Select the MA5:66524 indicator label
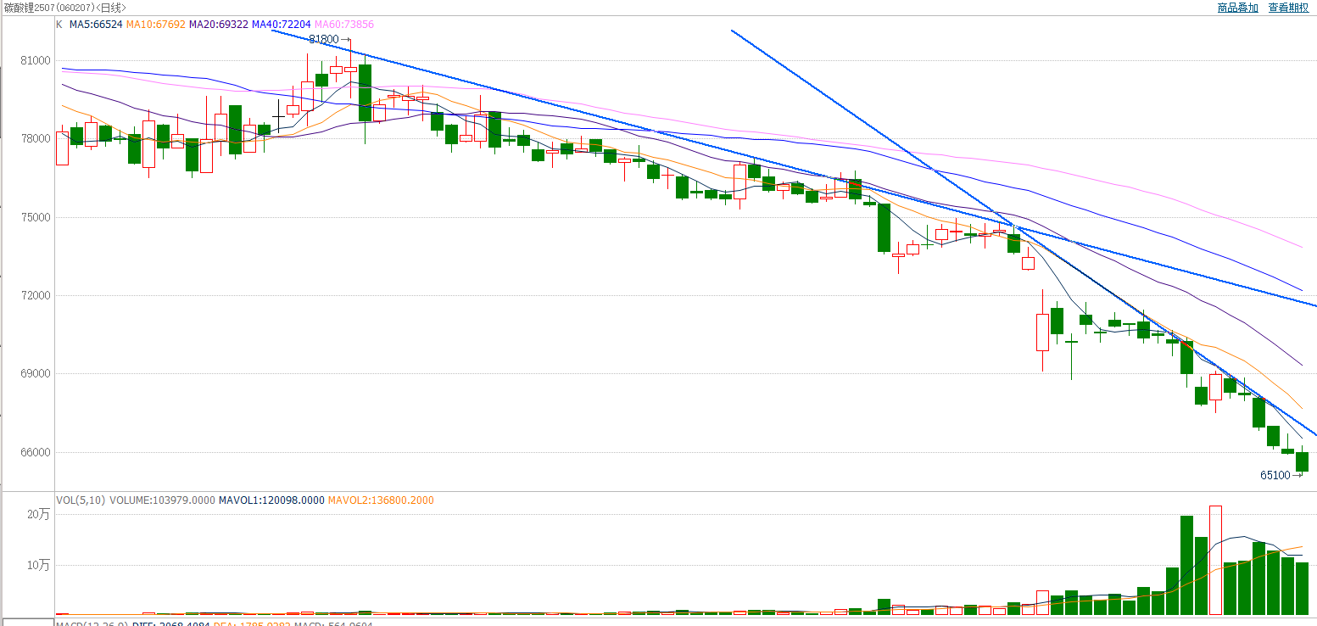Screen dimensions: 1317x626 pos(96,25)
